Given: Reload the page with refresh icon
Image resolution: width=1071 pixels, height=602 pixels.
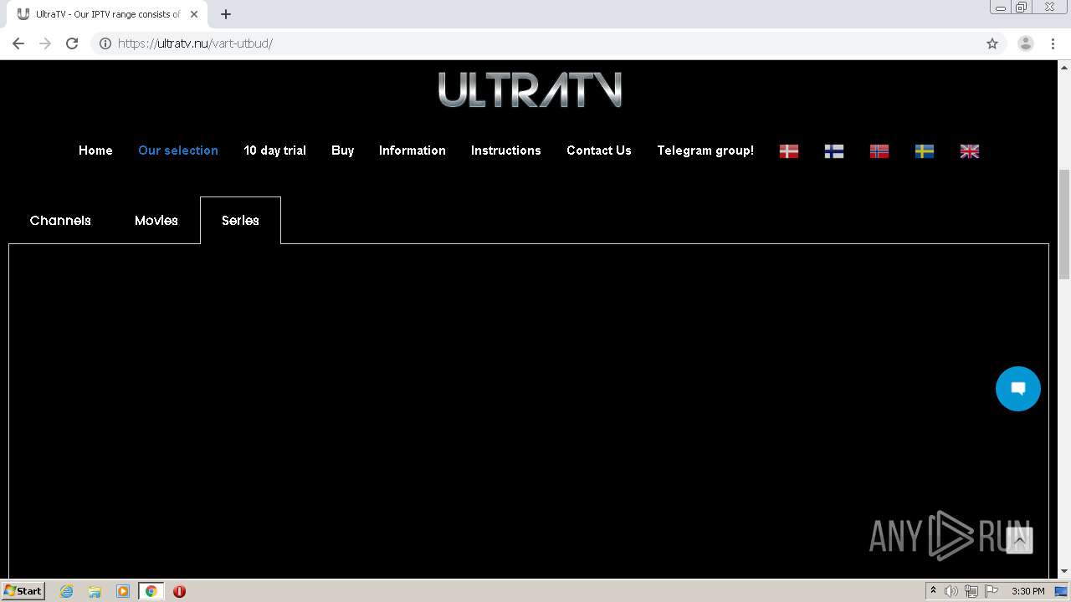Looking at the screenshot, I should point(72,43).
